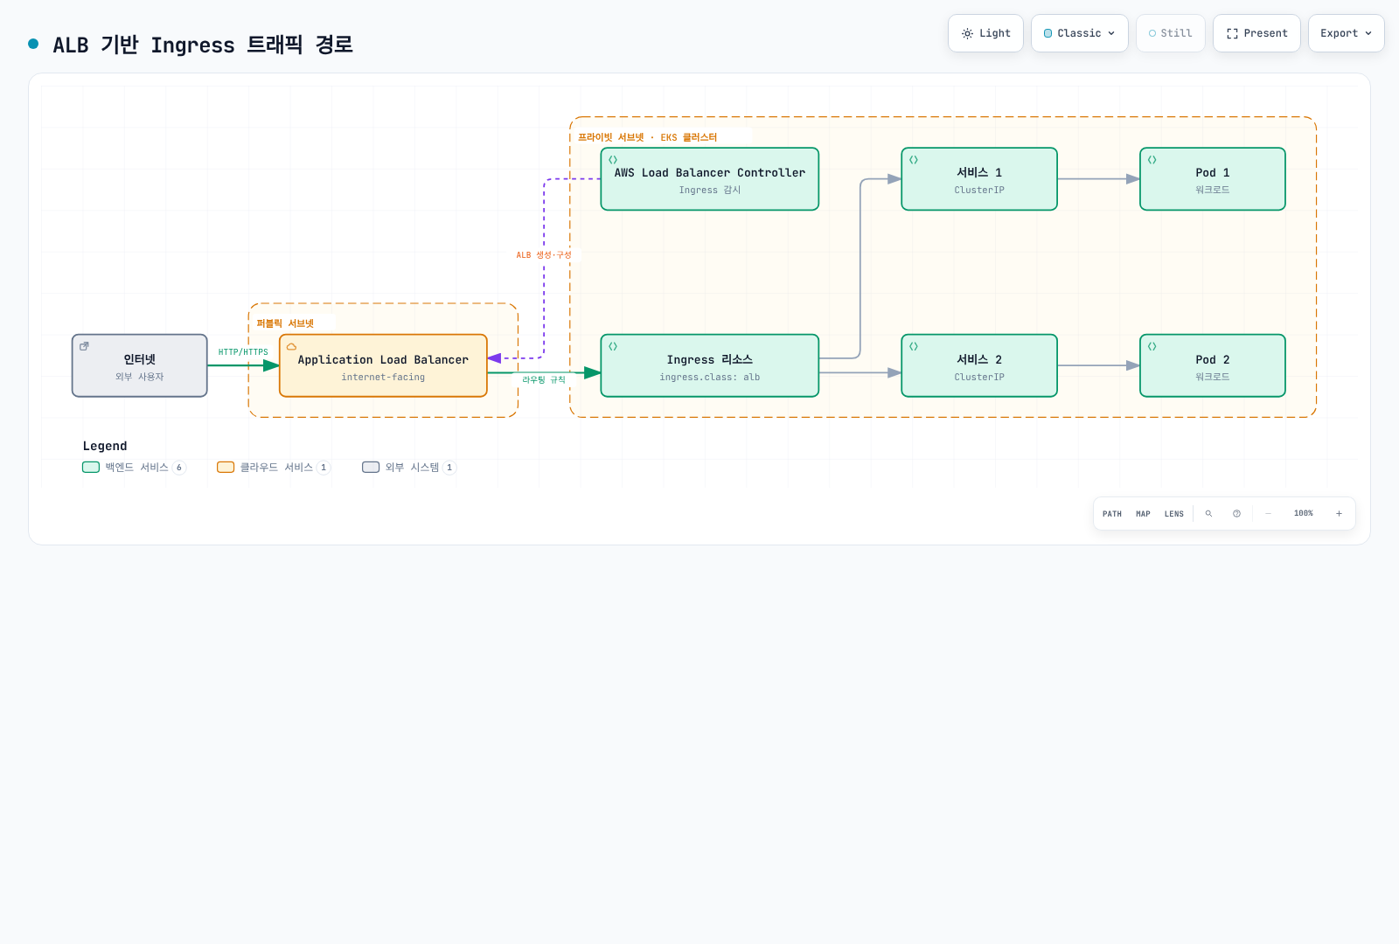The height and width of the screenshot is (944, 1399).
Task: Click the 클라우드 서비스 legend swatch
Action: click(226, 468)
